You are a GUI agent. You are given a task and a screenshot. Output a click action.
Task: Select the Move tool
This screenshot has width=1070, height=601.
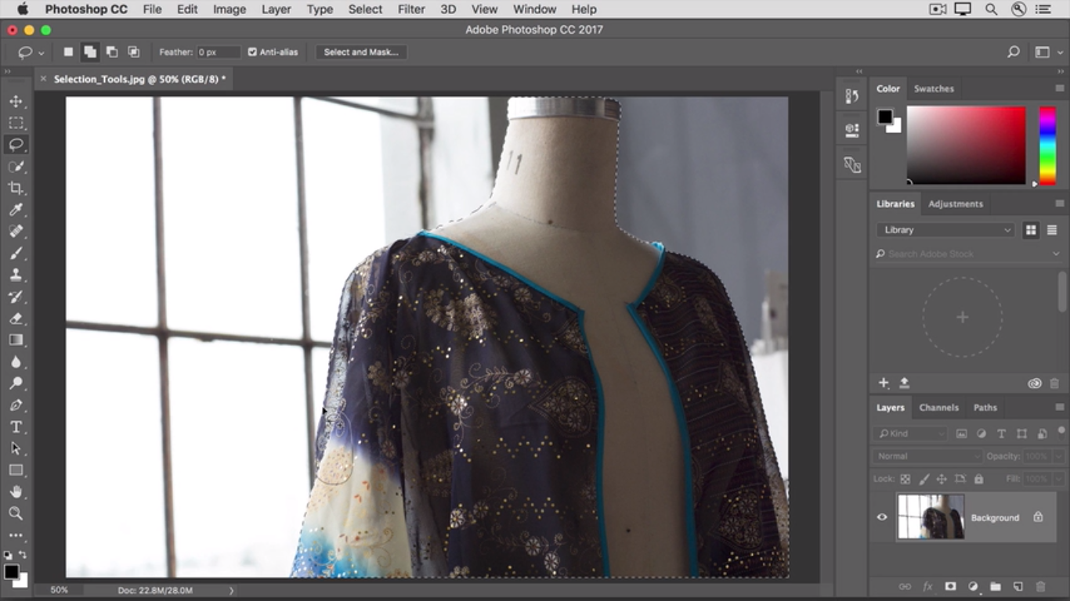tap(16, 101)
